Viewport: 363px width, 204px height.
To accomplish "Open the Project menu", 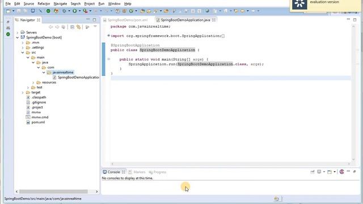I will tap(90, 4).
